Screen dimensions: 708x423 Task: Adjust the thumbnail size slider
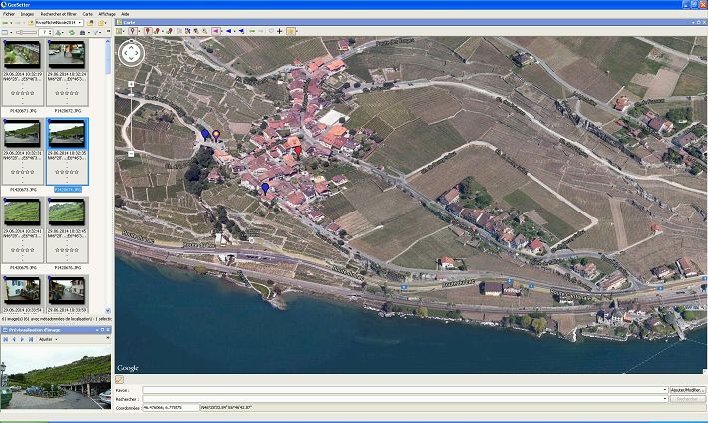22,32
